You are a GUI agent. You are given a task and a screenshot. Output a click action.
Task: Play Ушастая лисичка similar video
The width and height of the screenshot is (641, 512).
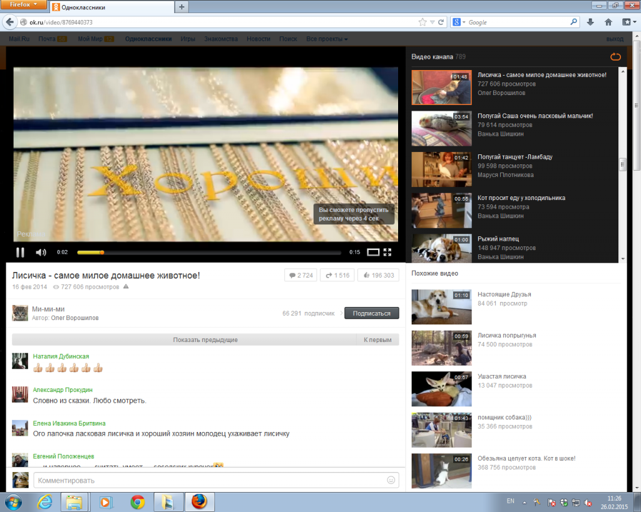click(441, 389)
